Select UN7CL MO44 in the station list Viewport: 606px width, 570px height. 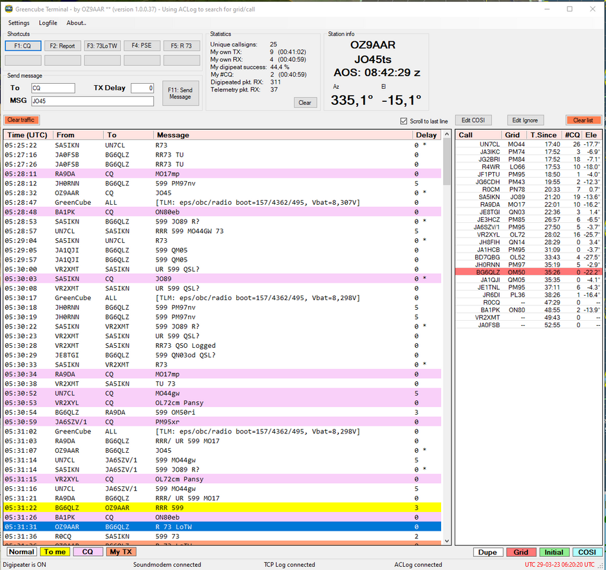click(x=529, y=144)
